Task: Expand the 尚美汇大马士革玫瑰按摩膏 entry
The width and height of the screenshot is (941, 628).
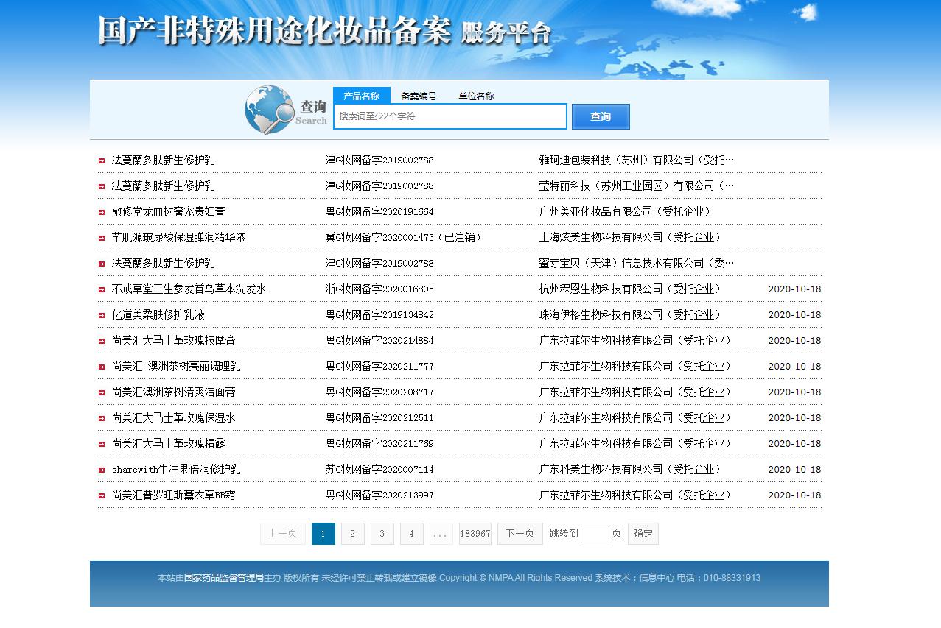Action: pyautogui.click(x=101, y=340)
